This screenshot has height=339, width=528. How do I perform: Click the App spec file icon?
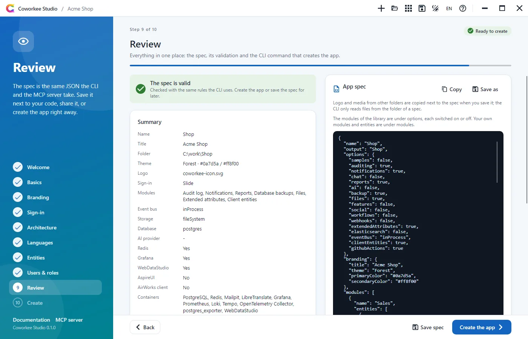[x=336, y=89]
